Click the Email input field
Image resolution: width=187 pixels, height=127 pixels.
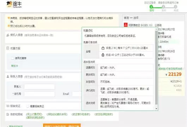pos(77,94)
